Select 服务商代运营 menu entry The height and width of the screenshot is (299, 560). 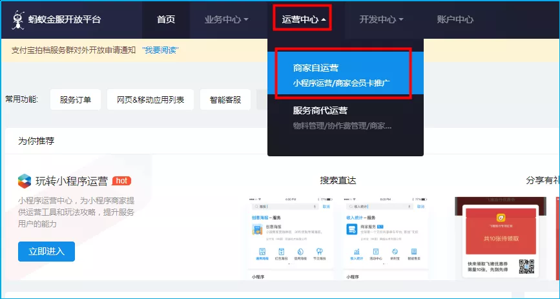(346, 118)
